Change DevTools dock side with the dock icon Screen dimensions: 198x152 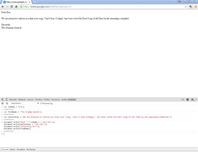pyautogui.click(x=193, y=99)
